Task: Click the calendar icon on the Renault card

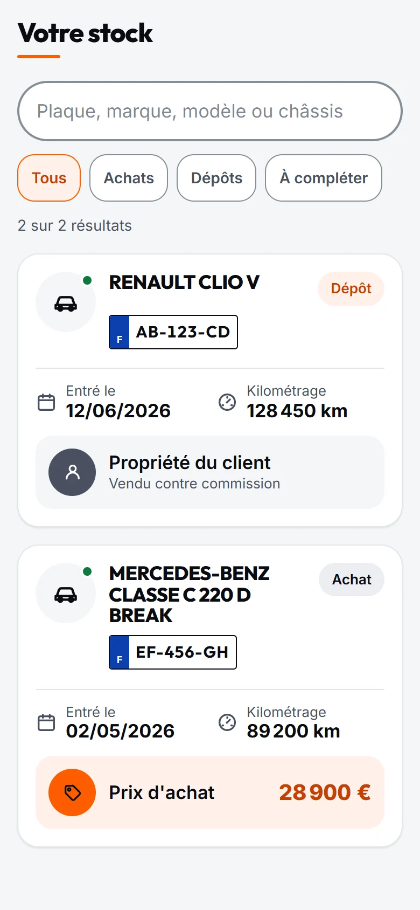Action: tap(46, 402)
